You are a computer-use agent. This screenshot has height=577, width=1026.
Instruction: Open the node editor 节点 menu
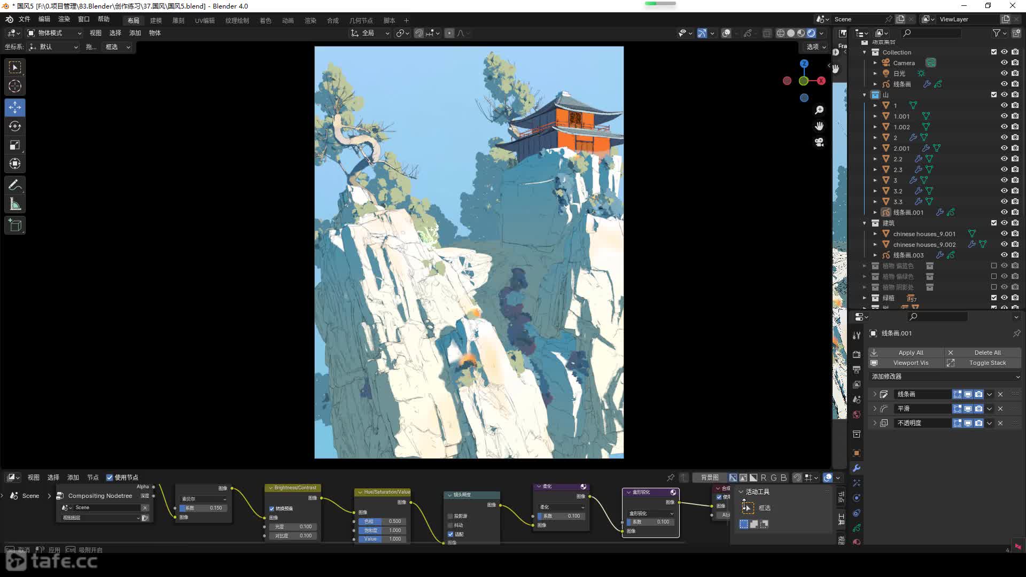(93, 478)
